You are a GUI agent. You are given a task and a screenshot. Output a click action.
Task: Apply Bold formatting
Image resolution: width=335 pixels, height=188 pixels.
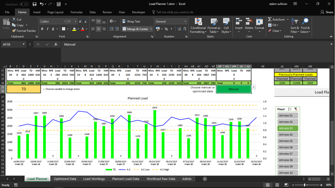pyautogui.click(x=42, y=29)
